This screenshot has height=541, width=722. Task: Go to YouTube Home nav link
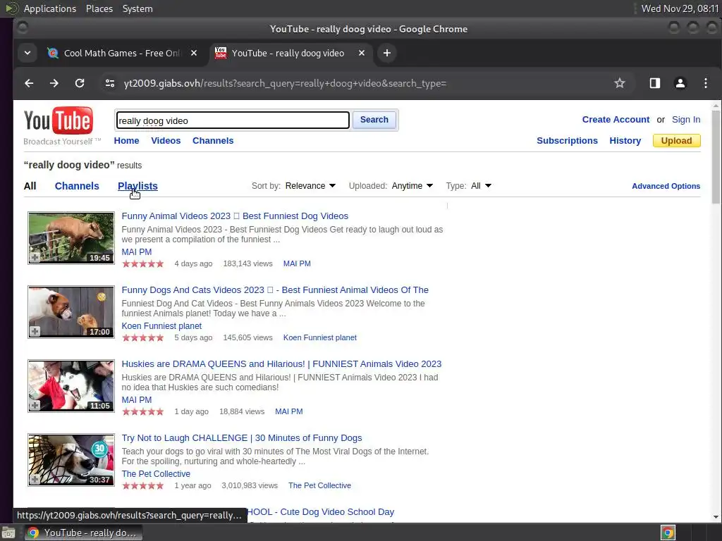(x=127, y=141)
